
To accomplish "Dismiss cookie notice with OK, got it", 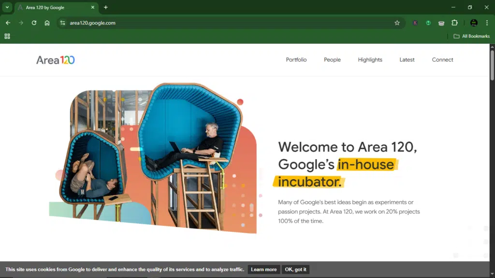I will pyautogui.click(x=295, y=269).
